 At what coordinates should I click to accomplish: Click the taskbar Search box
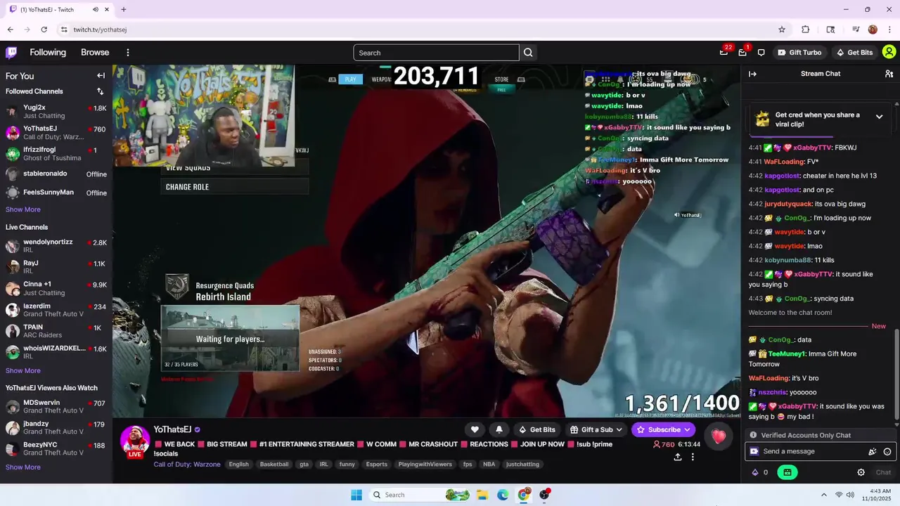click(420, 495)
